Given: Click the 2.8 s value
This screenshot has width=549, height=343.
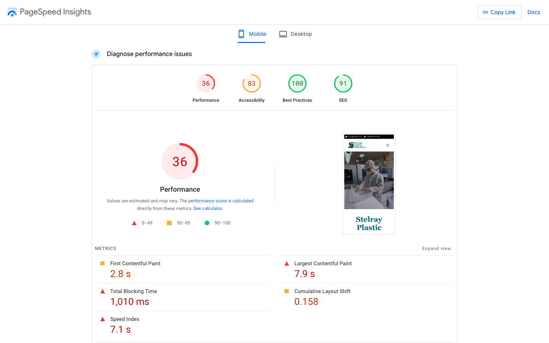Looking at the screenshot, I should pos(120,274).
